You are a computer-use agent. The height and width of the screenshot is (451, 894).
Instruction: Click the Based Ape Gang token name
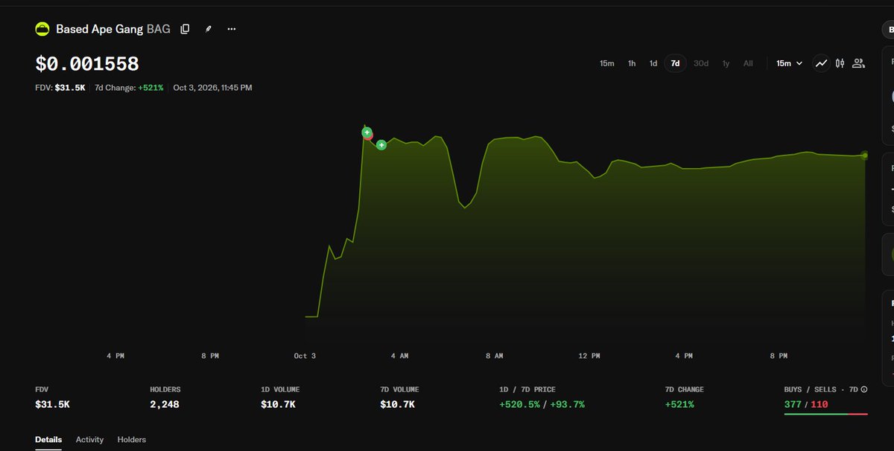tap(100, 29)
